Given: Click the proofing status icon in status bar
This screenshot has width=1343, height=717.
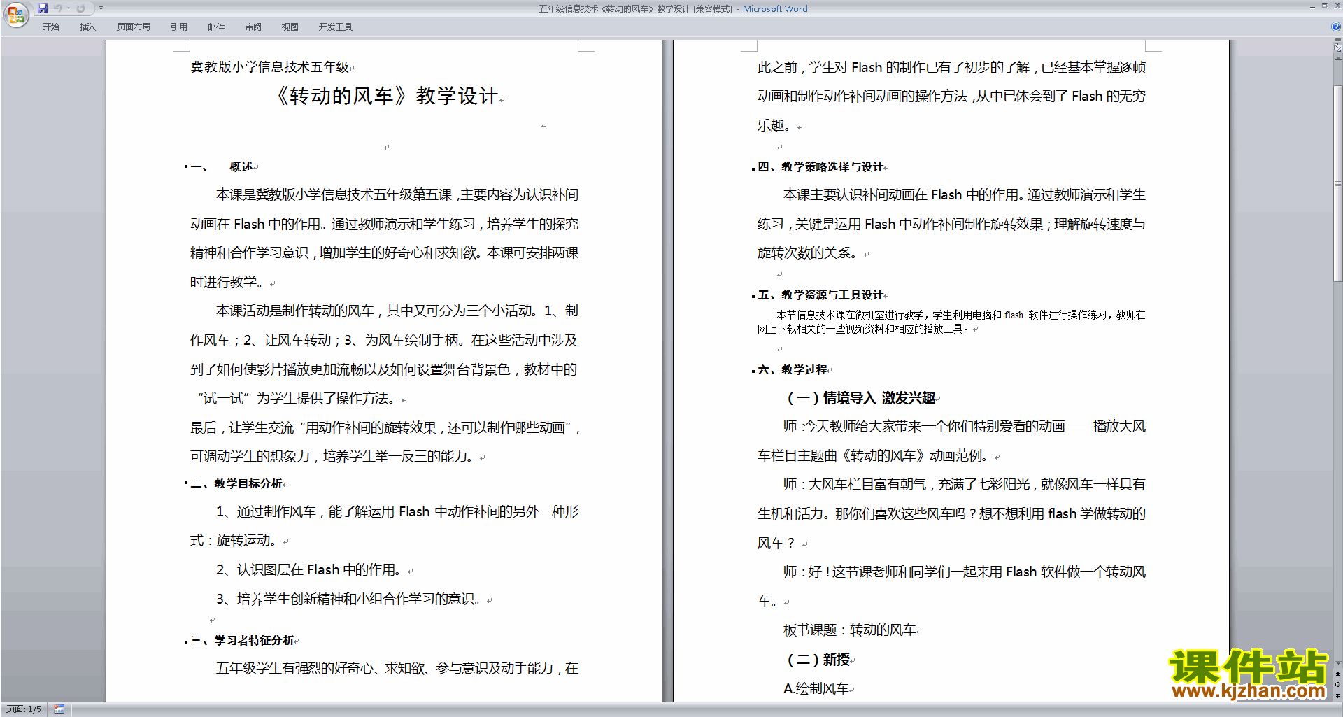Looking at the screenshot, I should coord(59,709).
